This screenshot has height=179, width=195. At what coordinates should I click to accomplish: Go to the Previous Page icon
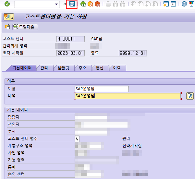(x=141, y=4)
